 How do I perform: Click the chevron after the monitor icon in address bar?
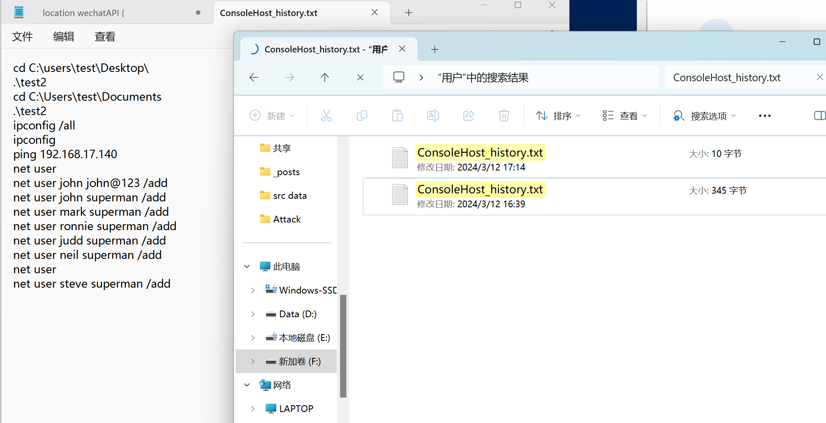(421, 77)
